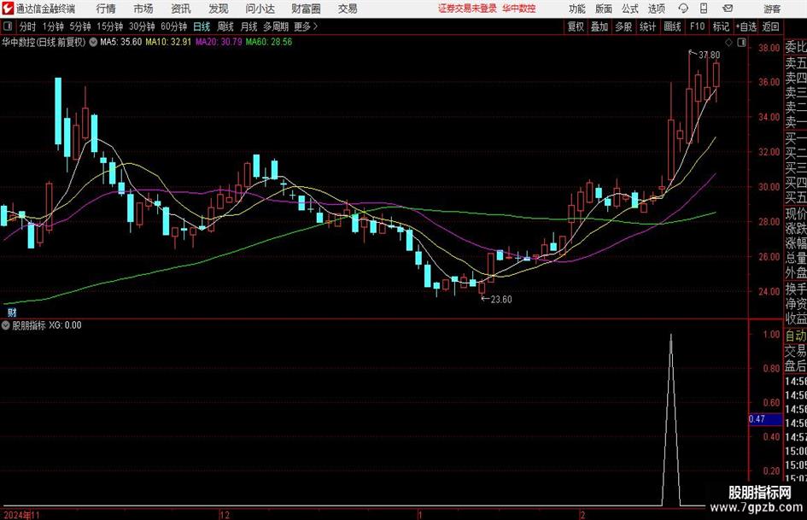Viewport: 807px width, 520px height.
Task: Click the MA60: 28.56 label
Action: click(269, 42)
